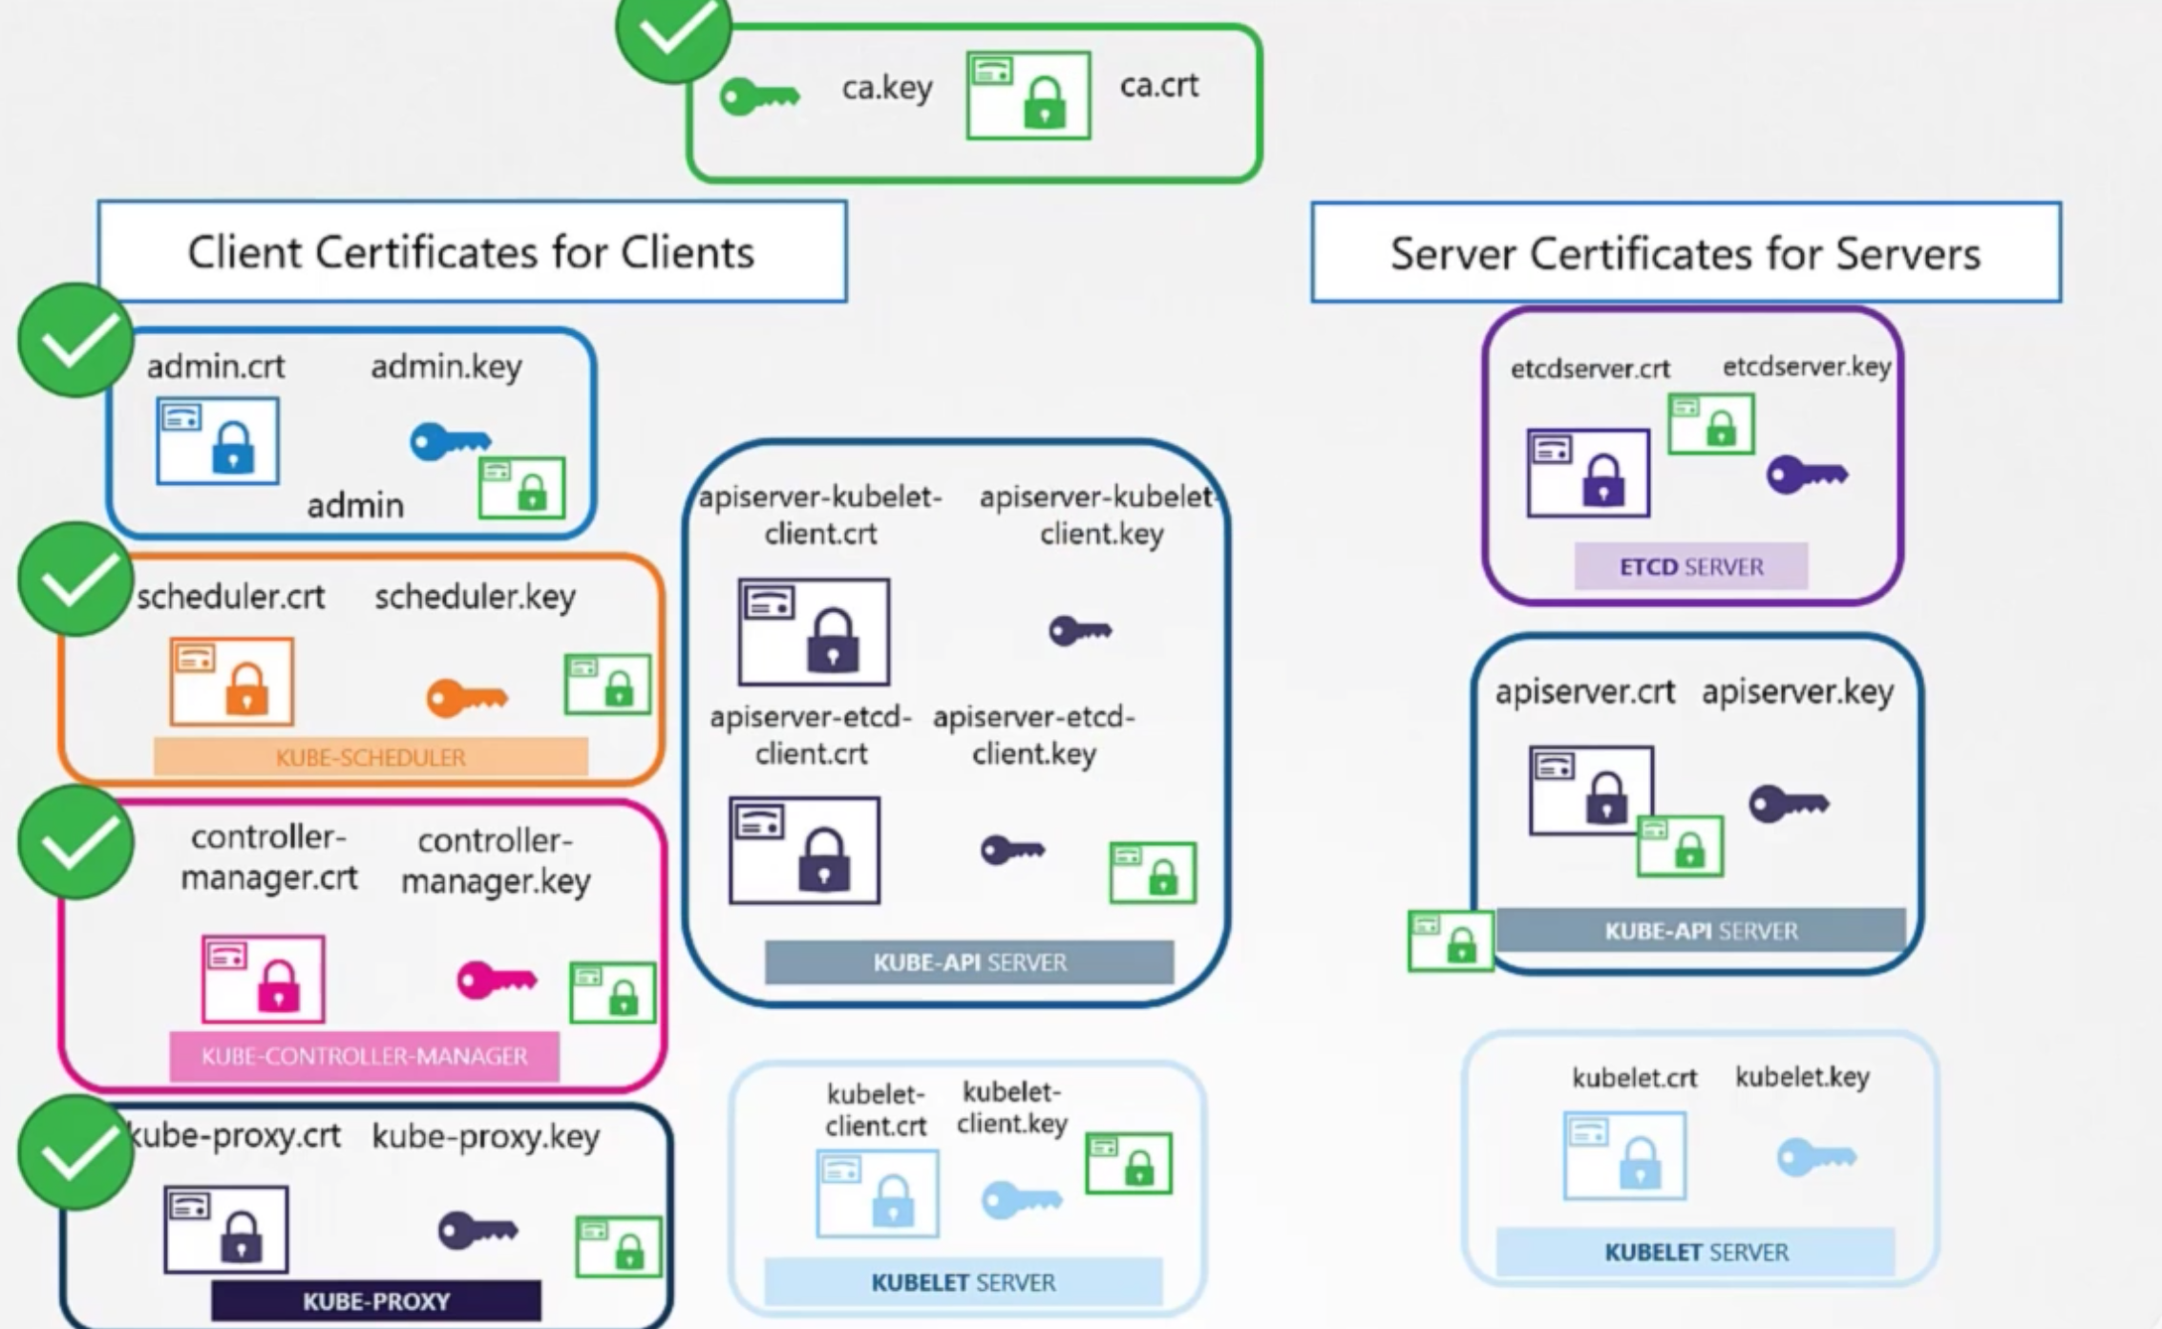Click the Client Certificates for Clients header
2162x1329 pixels.
(472, 252)
